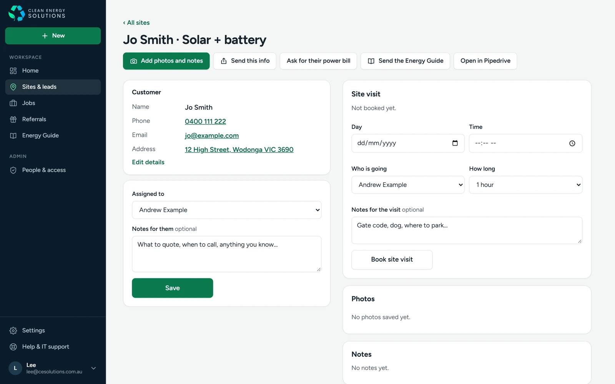Click the Help & IT support lifebuoy icon
Screen dimensions: 615x384
13,347
